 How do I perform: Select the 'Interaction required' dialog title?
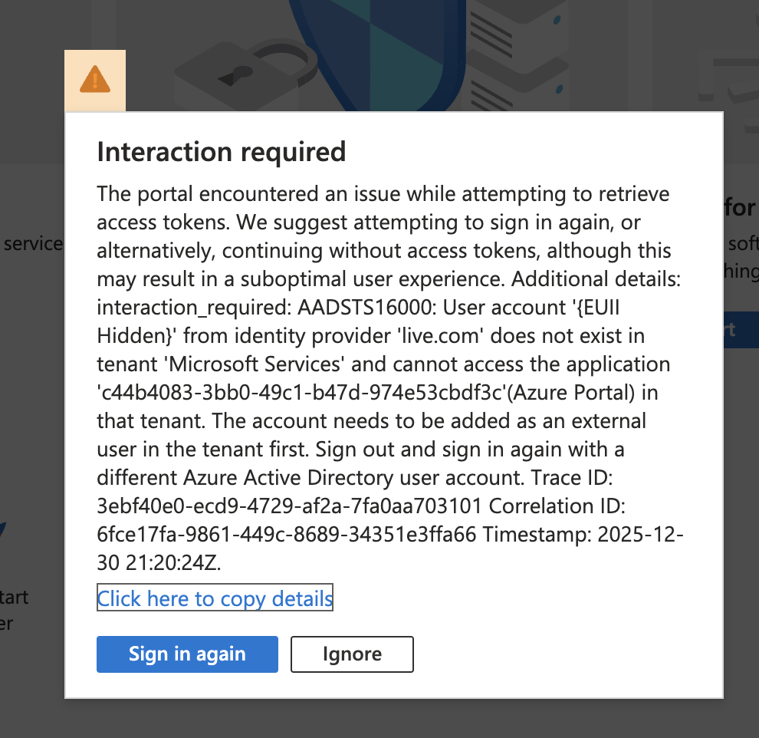pyautogui.click(x=221, y=152)
